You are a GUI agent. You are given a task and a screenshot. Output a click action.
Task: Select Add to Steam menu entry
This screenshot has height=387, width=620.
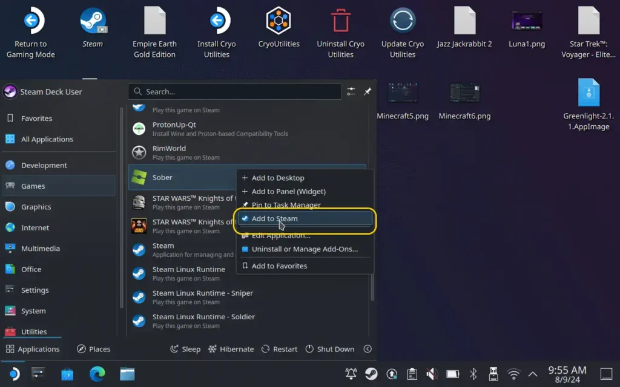(x=305, y=218)
